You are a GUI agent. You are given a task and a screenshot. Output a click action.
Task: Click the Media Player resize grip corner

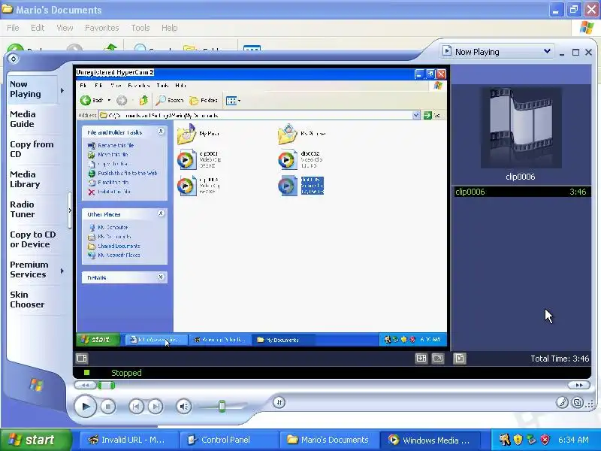point(590,404)
